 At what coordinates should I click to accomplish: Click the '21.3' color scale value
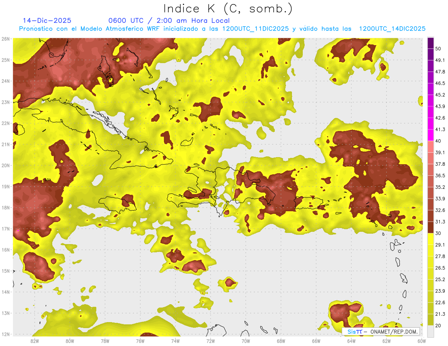(440, 314)
